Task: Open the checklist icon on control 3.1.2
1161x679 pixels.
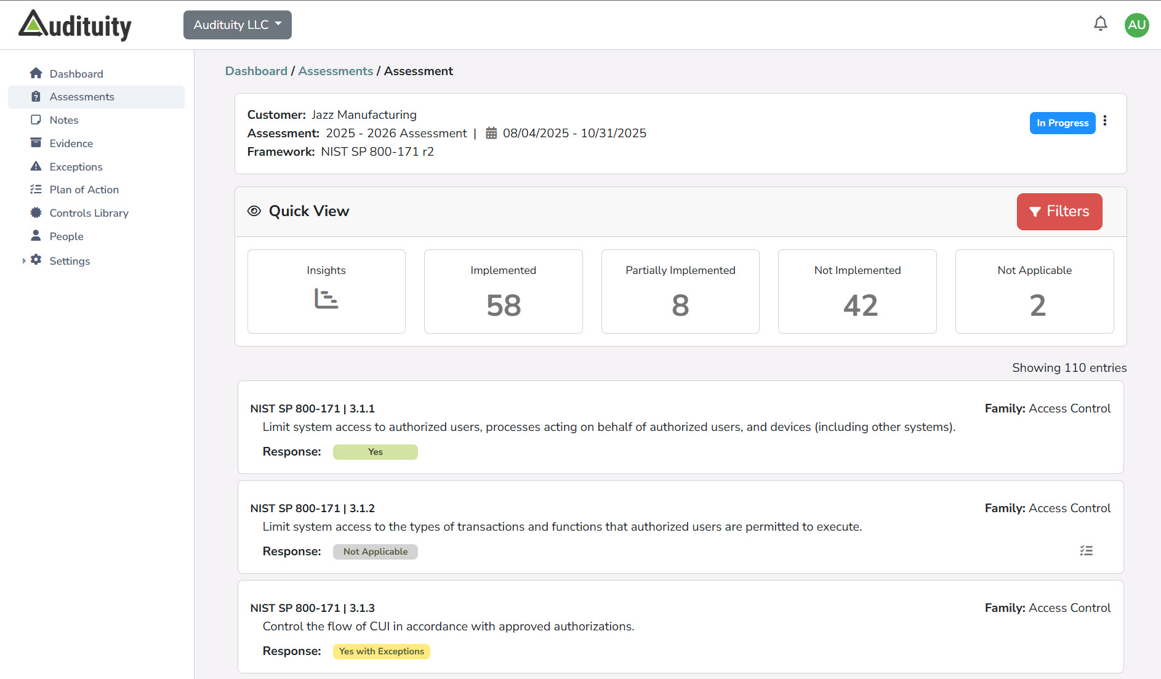Action: [1086, 551]
